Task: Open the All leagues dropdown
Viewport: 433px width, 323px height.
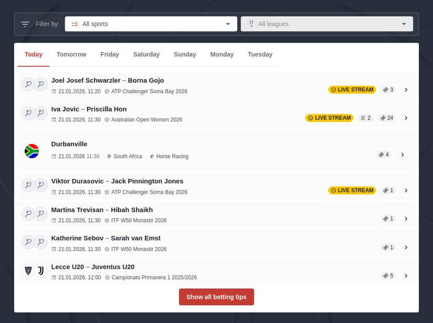Action: 326,24
